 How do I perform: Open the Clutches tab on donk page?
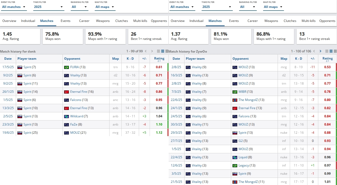(x=122, y=21)
